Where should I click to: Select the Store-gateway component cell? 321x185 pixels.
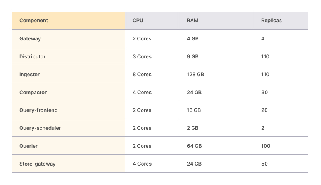37,164
